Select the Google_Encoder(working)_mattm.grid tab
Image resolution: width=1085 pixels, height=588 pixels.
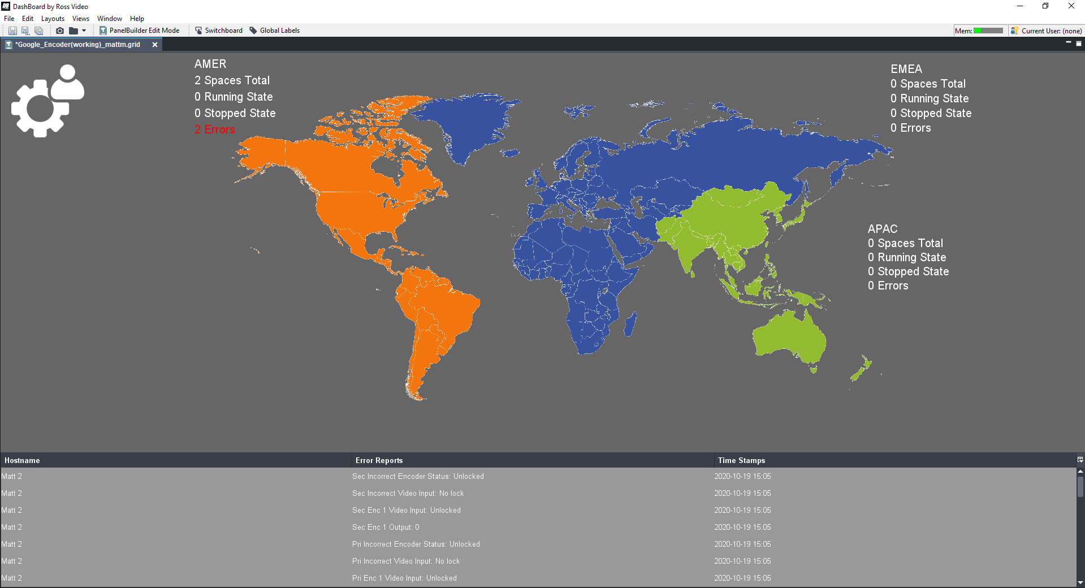tap(77, 45)
